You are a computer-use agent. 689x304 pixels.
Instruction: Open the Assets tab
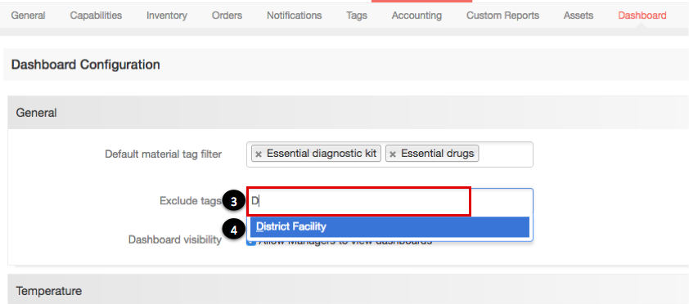[579, 16]
